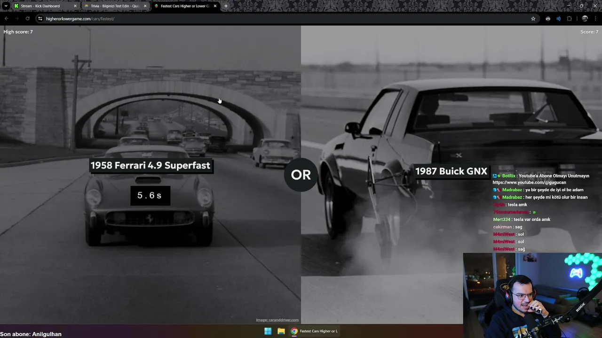Screen dimensions: 602x338
Task: Open the caranddriver.com image credit
Action: click(277, 320)
